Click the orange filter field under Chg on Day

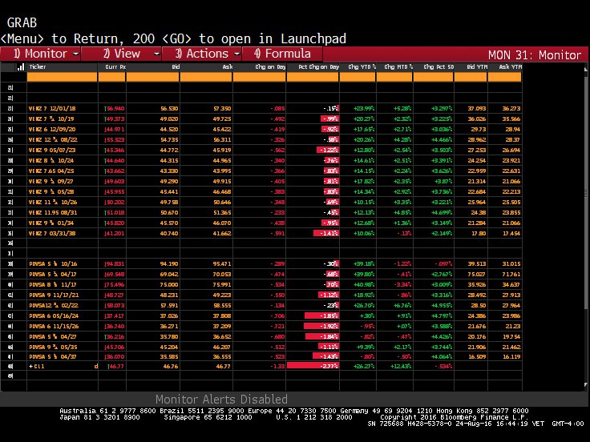click(x=259, y=77)
